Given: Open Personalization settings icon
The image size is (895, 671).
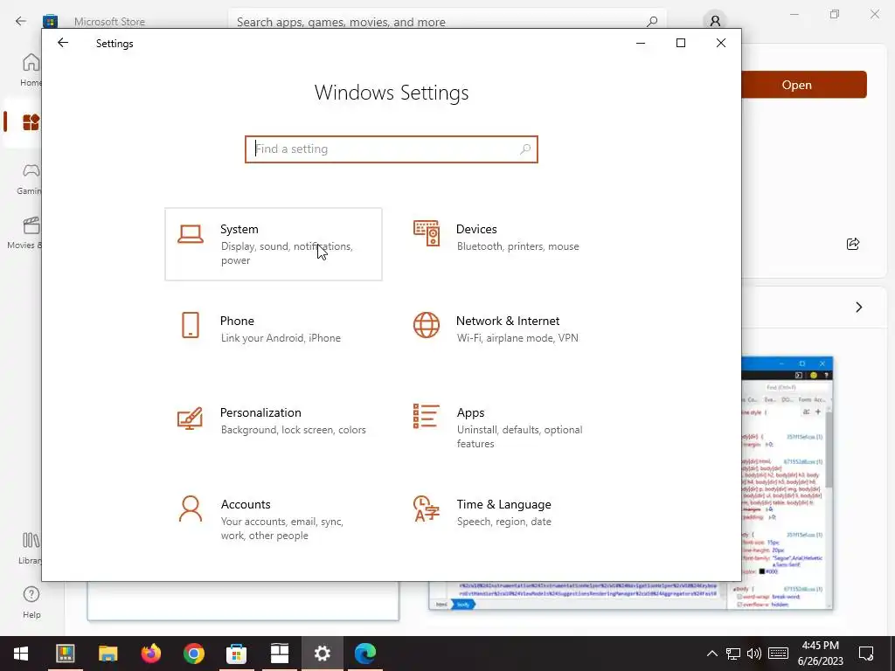Looking at the screenshot, I should (x=190, y=418).
